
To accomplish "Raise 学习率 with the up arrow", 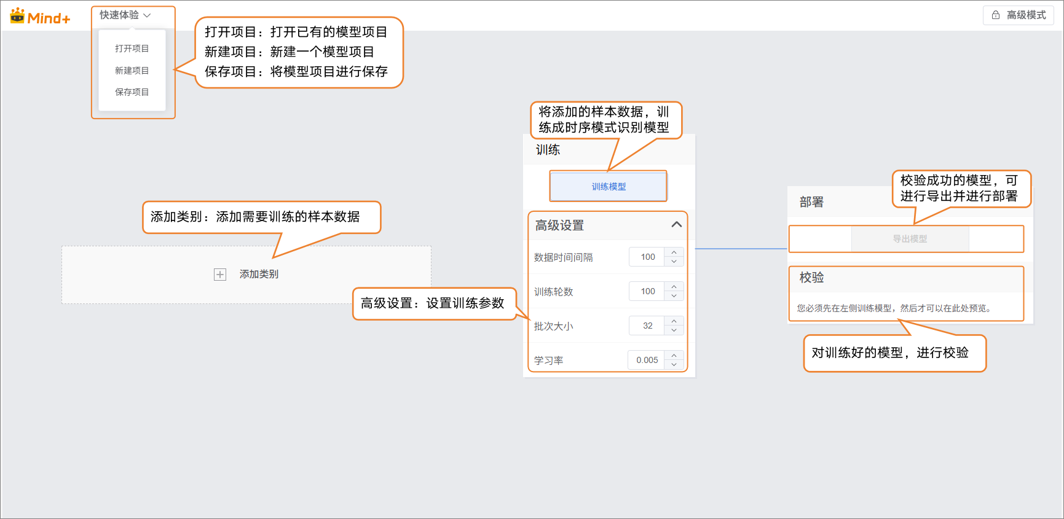I will [x=674, y=356].
